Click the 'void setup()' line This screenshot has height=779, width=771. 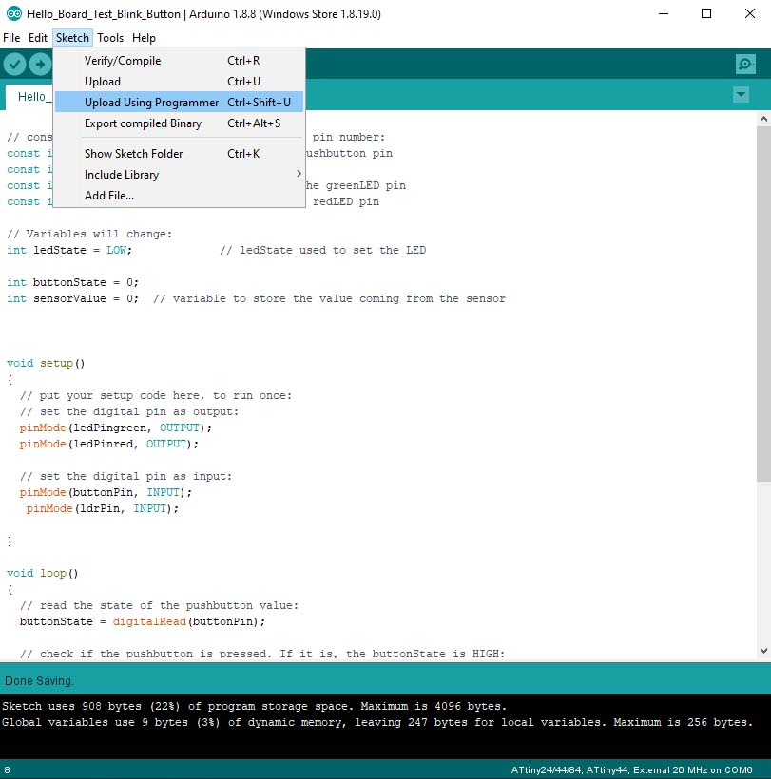point(46,363)
